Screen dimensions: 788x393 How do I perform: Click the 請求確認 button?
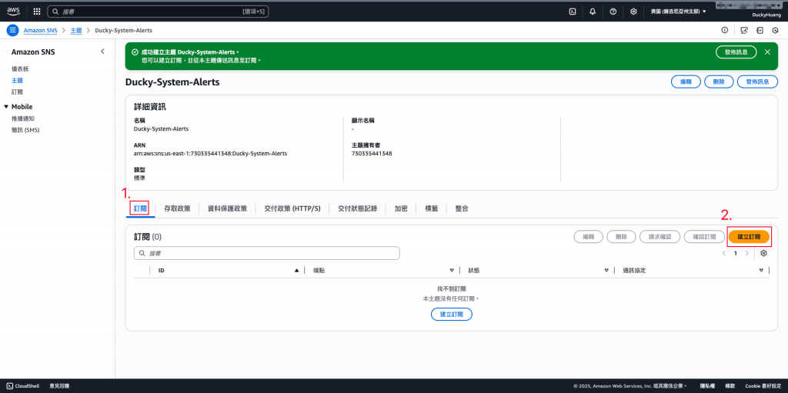660,237
